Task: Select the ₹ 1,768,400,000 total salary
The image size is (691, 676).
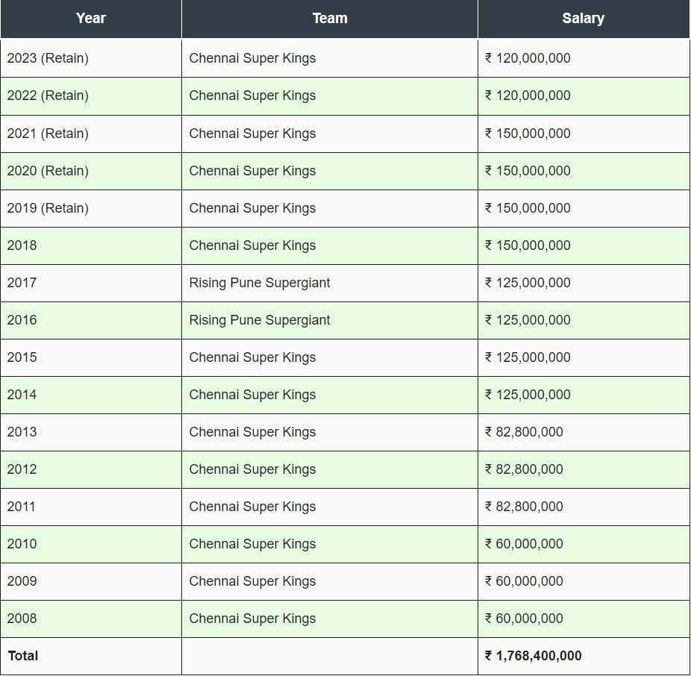Action: [534, 656]
